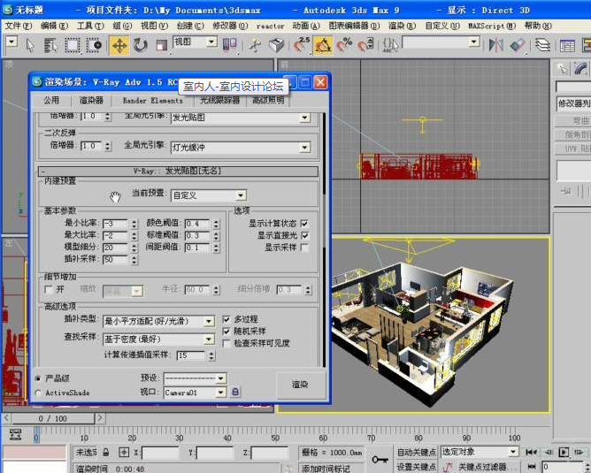This screenshot has height=473, width=591.
Task: Select the Move tool in main toolbar
Action: [x=119, y=44]
